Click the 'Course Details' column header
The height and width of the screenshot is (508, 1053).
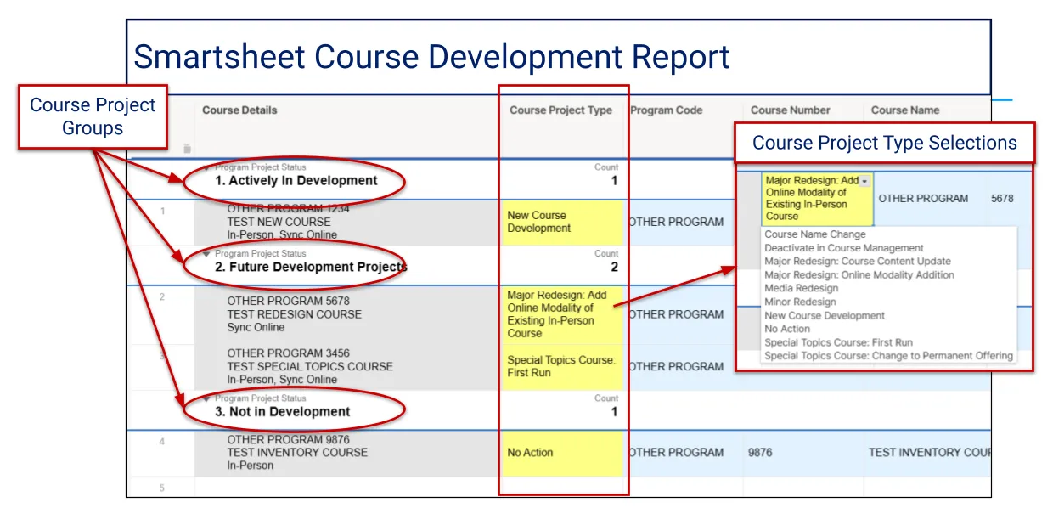click(x=239, y=110)
